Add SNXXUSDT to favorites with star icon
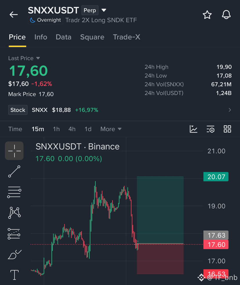Screen dimensions: 240x285 point(207,15)
